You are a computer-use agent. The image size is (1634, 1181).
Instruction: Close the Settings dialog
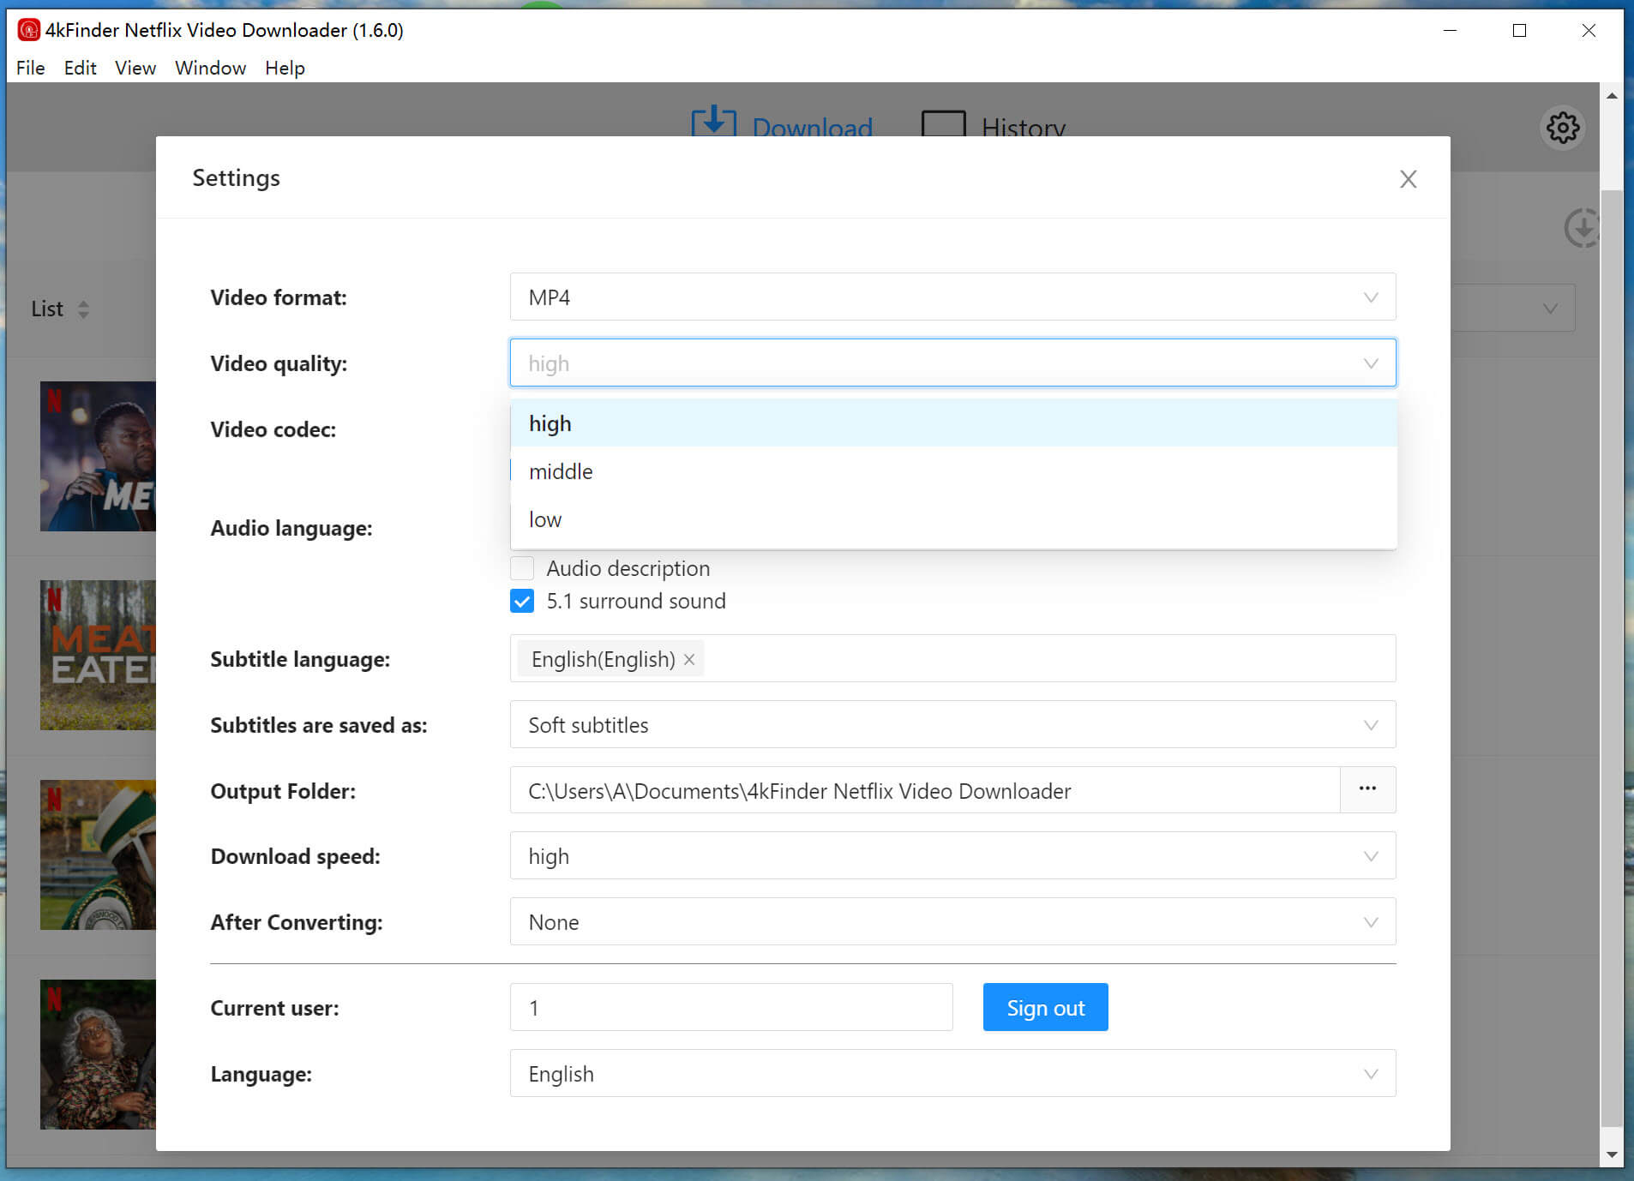pos(1408,179)
